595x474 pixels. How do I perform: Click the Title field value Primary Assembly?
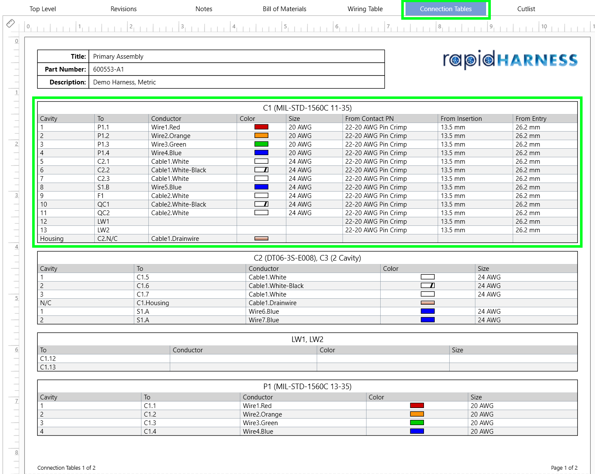pyautogui.click(x=118, y=57)
